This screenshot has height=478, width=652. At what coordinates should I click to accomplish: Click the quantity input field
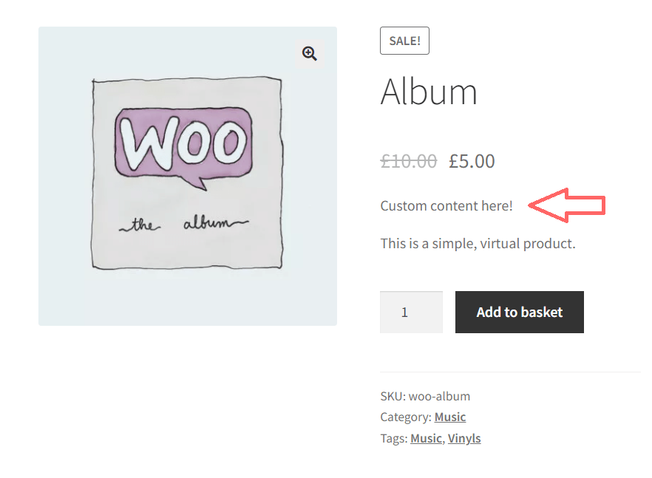[x=411, y=312]
